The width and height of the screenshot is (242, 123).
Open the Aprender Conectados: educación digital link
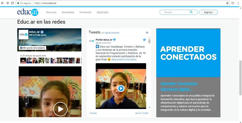click(179, 86)
